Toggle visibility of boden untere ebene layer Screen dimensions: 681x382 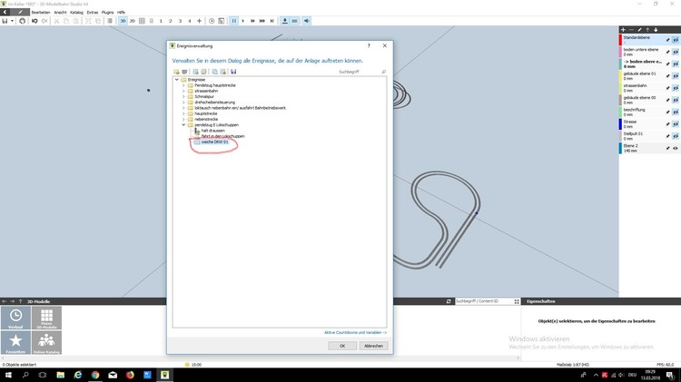[x=676, y=52]
